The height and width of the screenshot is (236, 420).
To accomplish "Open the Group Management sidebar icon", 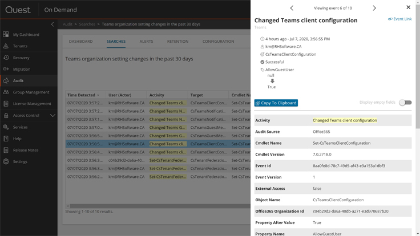I will pyautogui.click(x=6, y=92).
